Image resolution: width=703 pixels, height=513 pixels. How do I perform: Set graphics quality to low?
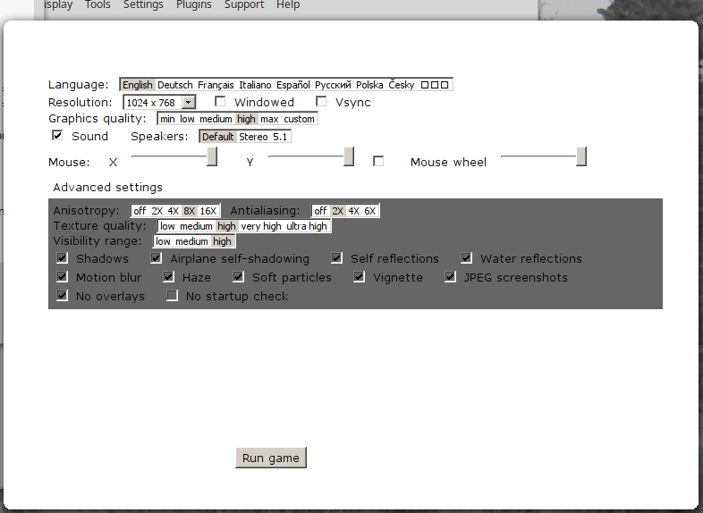point(187,119)
